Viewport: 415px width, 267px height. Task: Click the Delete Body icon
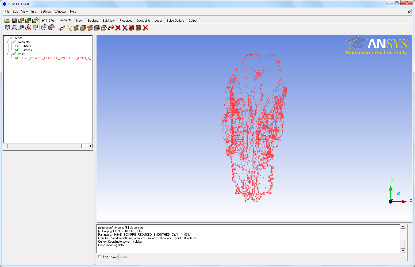click(x=139, y=28)
